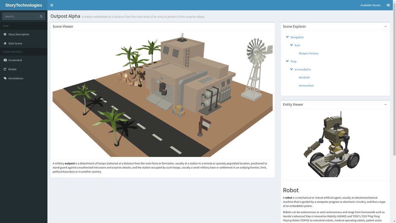Select Windmill in Scene Explorer
The width and height of the screenshot is (396, 223).
(x=304, y=77)
